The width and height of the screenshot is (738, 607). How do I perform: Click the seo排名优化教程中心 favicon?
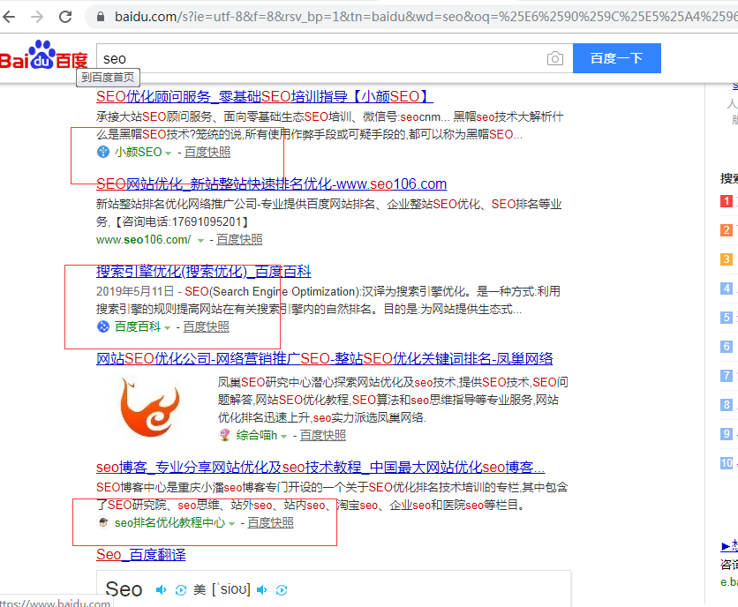point(103,522)
